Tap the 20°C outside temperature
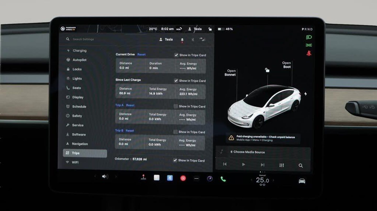This screenshot has width=377, height=211. [x=153, y=29]
